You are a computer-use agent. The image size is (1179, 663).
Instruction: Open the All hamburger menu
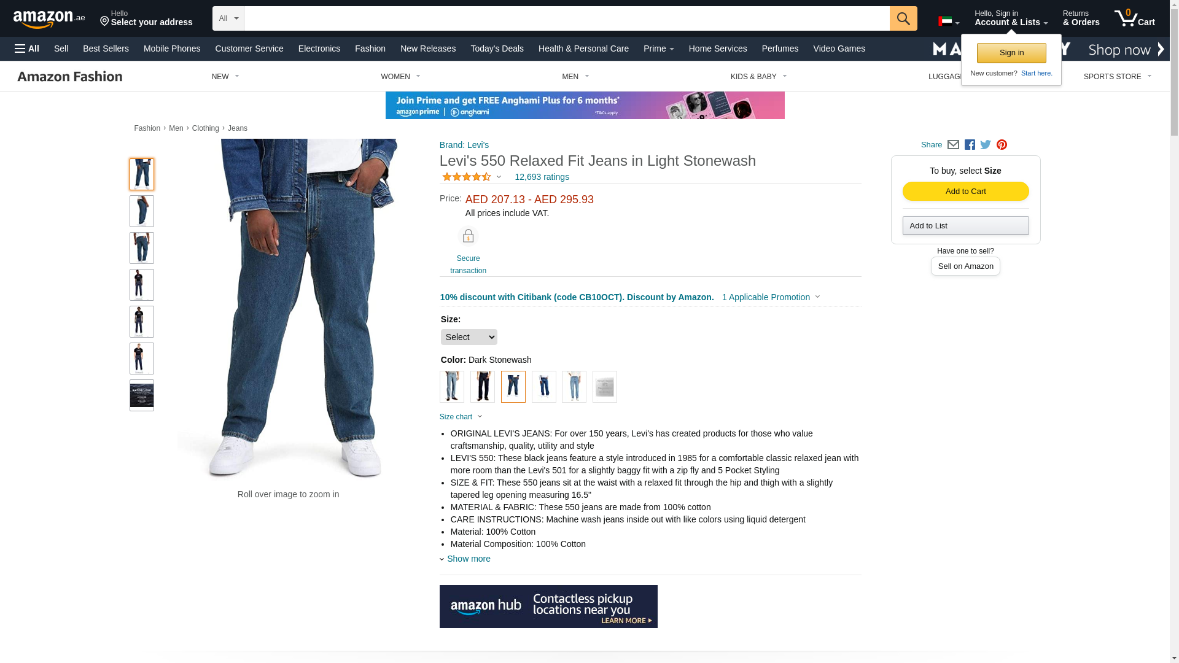tap(27, 48)
